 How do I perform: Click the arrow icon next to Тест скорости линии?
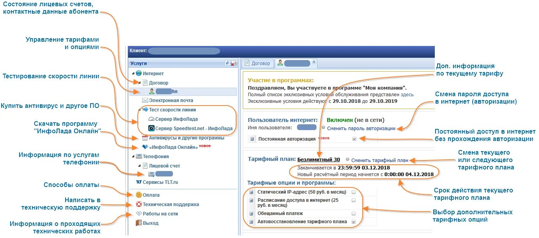click(145, 110)
